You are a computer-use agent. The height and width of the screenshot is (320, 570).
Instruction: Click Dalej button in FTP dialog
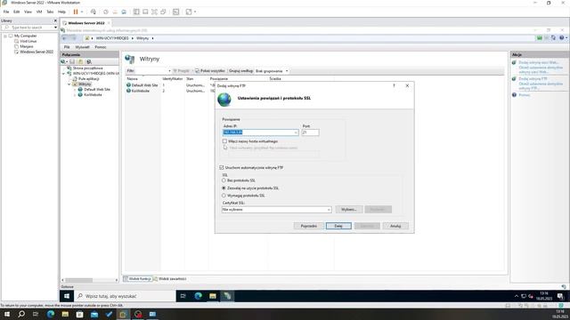(338, 226)
